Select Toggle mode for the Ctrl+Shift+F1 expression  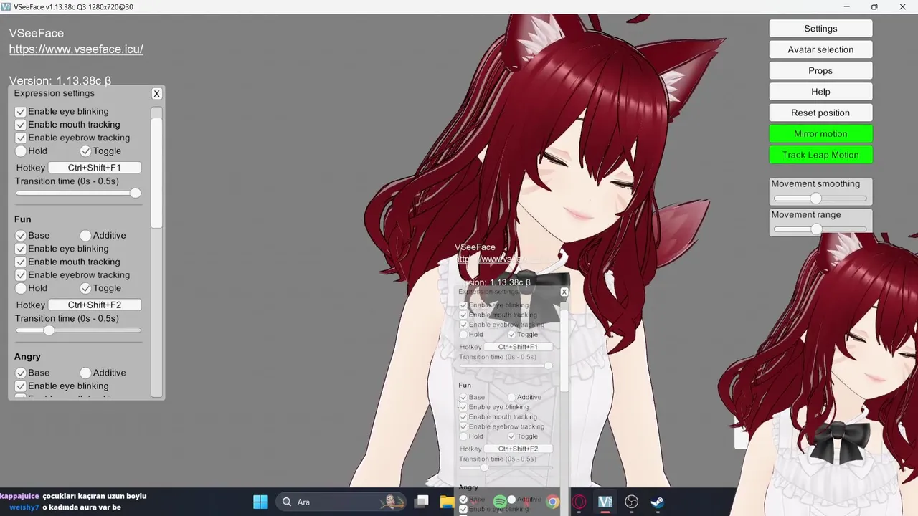pyautogui.click(x=85, y=151)
